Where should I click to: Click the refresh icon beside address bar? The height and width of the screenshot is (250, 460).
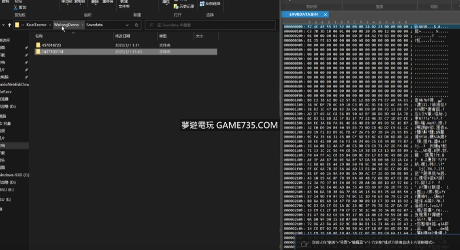(x=137, y=25)
